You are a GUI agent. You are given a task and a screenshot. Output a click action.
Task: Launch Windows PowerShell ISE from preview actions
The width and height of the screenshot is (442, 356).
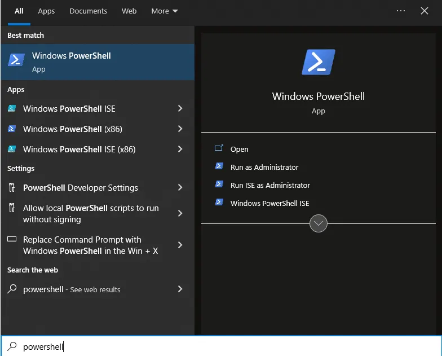click(269, 203)
